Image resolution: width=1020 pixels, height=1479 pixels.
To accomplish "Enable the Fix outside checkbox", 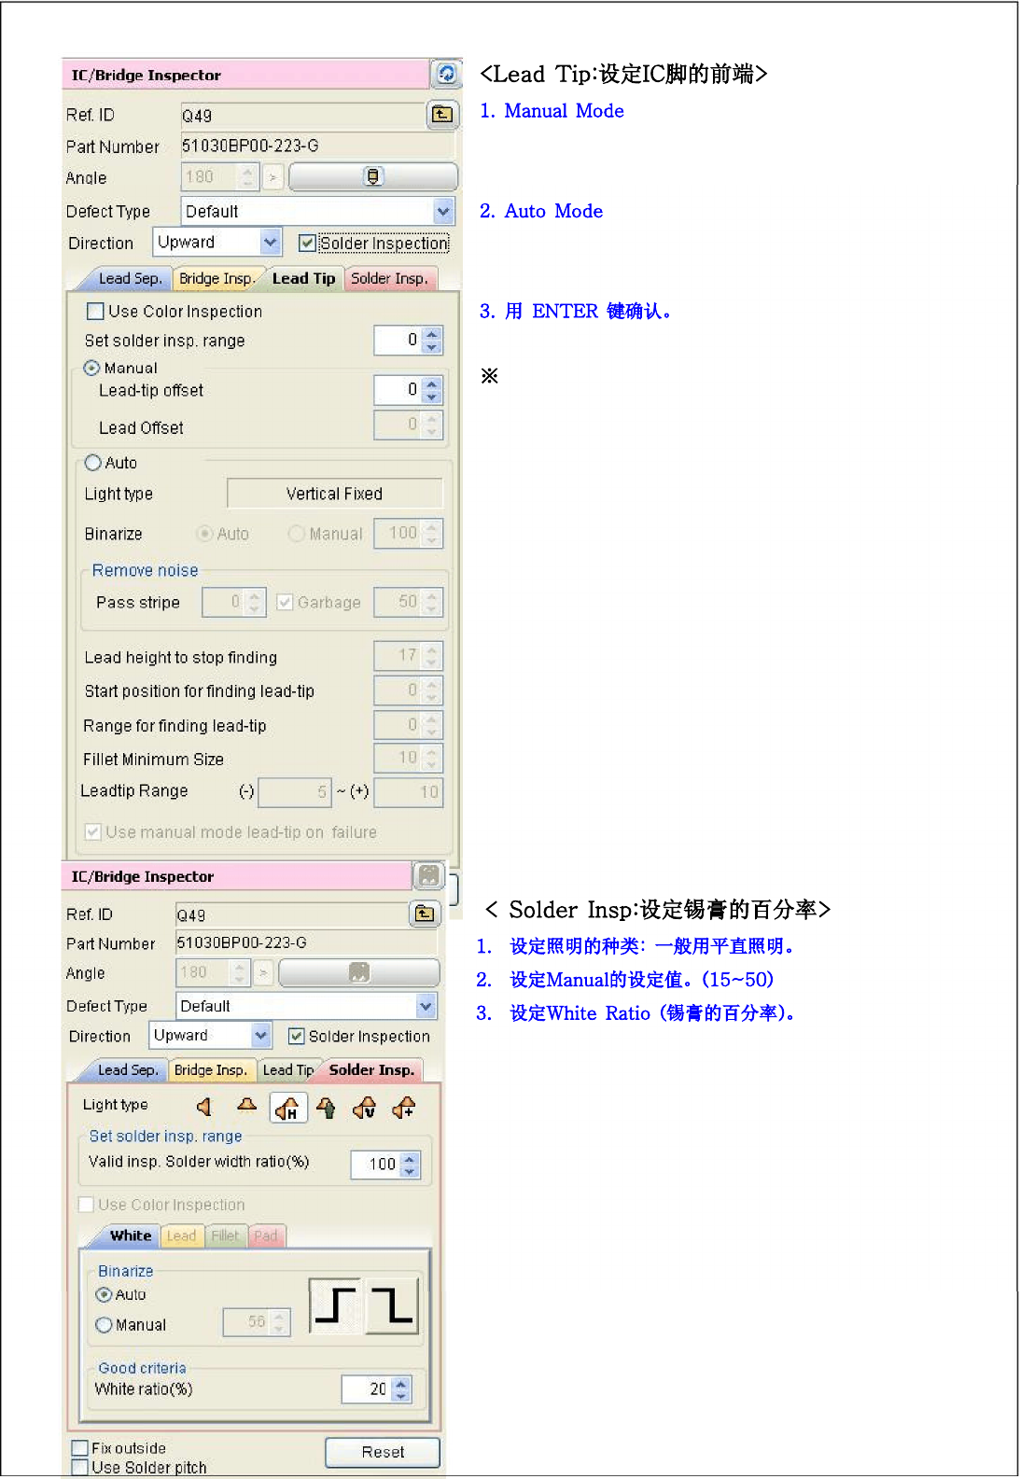I will [x=80, y=1448].
